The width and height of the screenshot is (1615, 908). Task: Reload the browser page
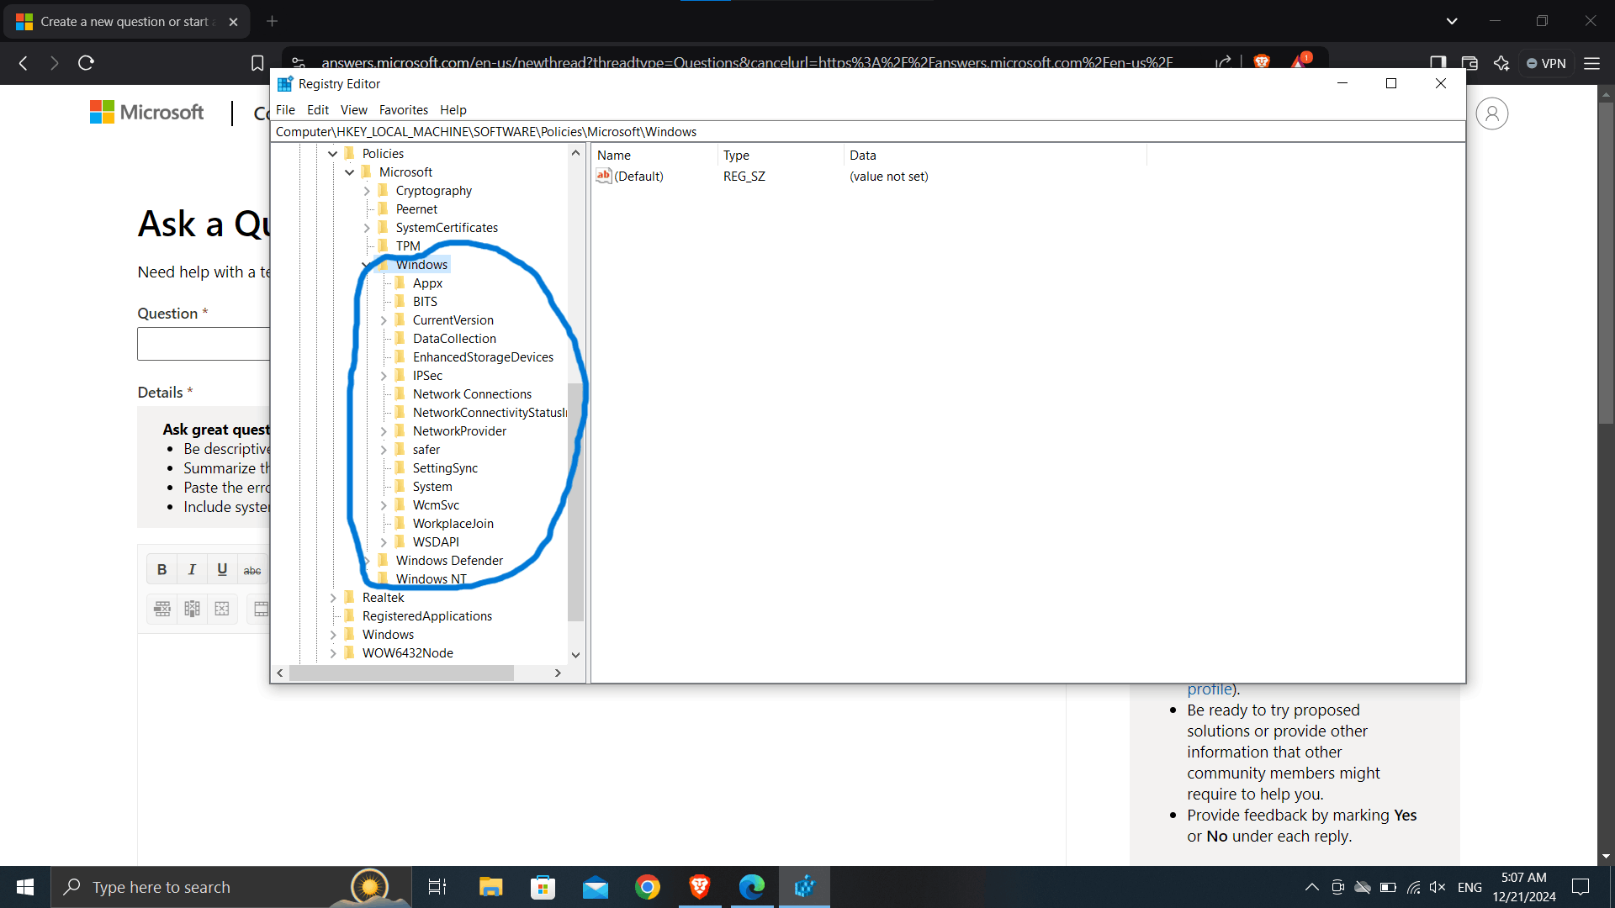(x=86, y=63)
